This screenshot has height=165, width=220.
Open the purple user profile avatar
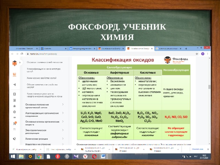pyautogui.click(x=202, y=54)
